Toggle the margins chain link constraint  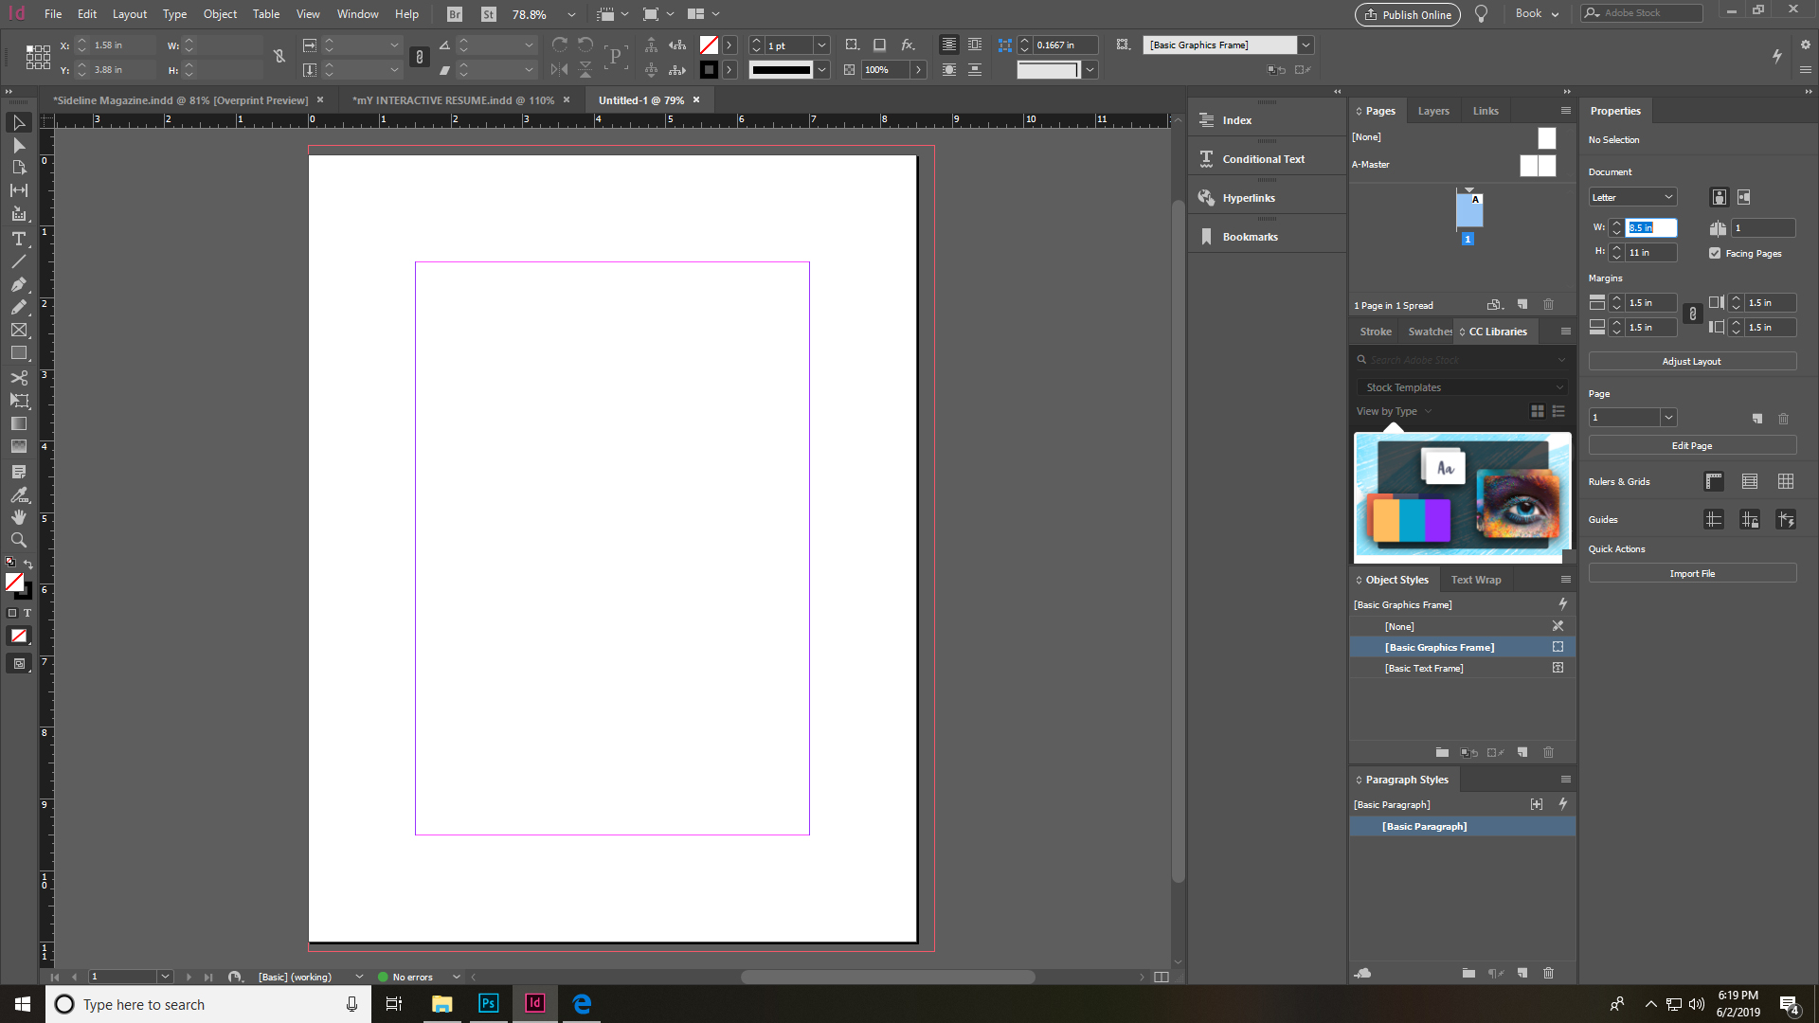pyautogui.click(x=1693, y=314)
